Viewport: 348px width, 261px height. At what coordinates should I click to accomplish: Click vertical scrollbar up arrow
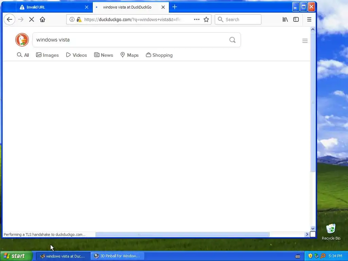click(x=313, y=30)
